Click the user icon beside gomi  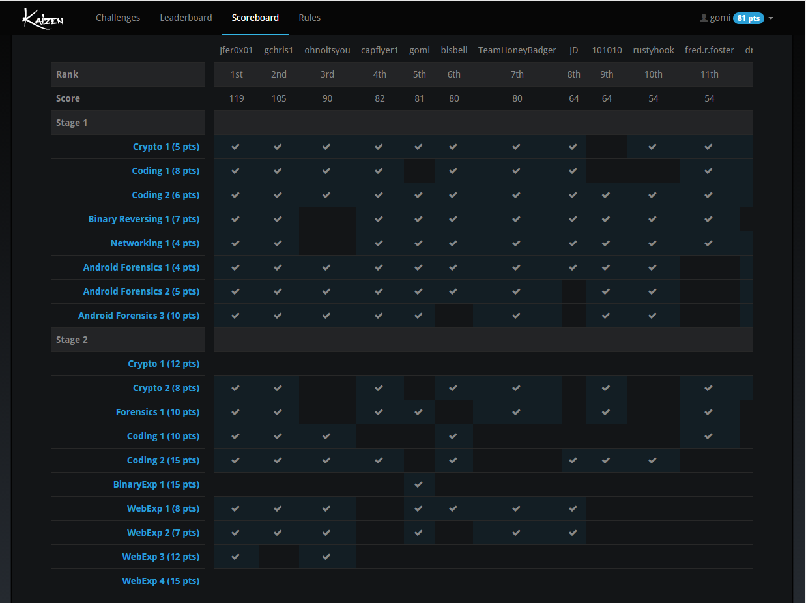pyautogui.click(x=704, y=18)
